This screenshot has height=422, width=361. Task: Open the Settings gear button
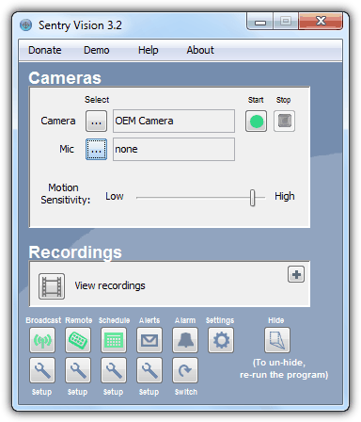[221, 340]
